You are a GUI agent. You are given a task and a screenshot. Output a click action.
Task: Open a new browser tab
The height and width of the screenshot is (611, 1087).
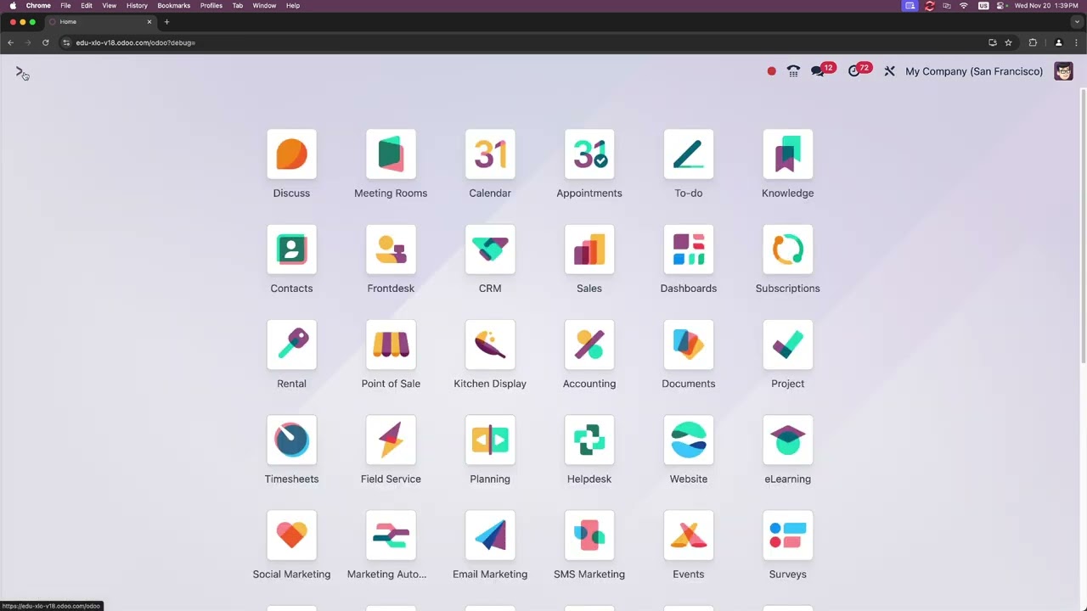pyautogui.click(x=166, y=21)
